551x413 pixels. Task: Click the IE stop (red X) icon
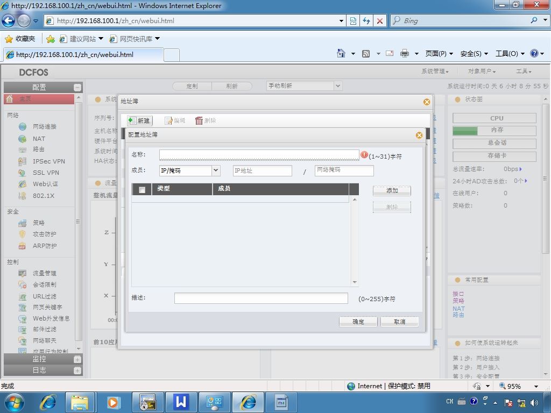(x=380, y=21)
